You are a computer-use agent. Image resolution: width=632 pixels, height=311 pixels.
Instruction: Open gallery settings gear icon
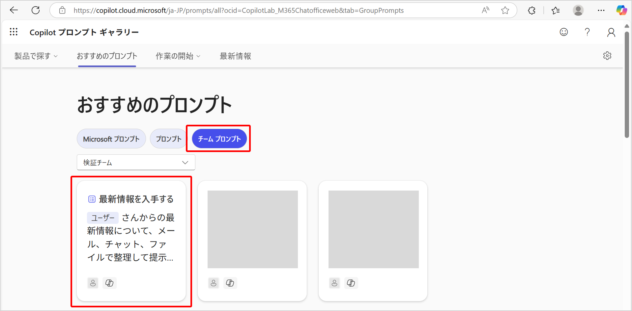click(607, 56)
